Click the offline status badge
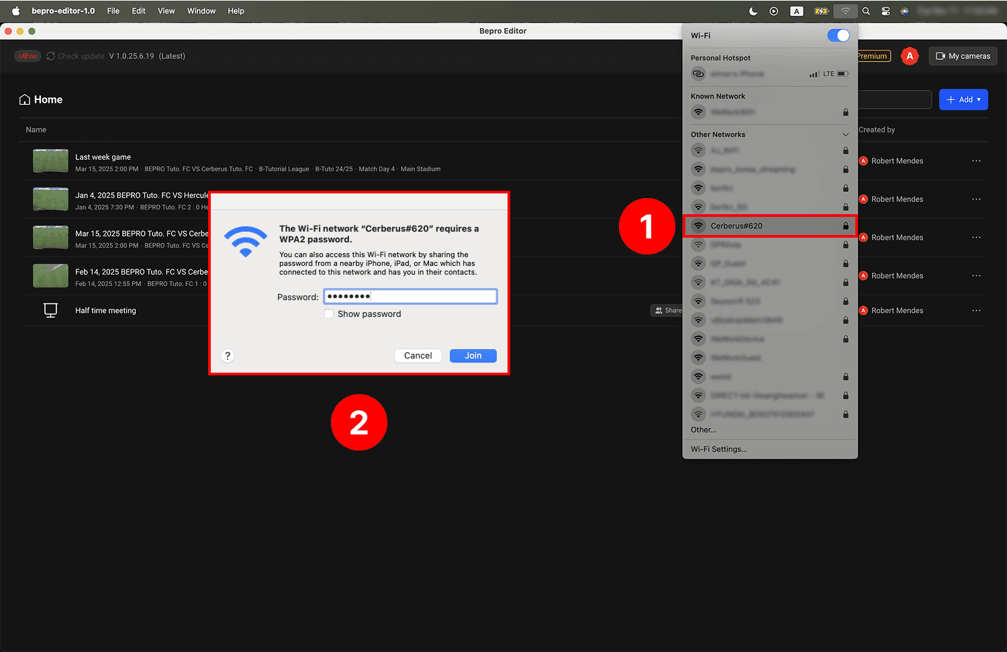The height and width of the screenshot is (652, 1007). tap(28, 56)
